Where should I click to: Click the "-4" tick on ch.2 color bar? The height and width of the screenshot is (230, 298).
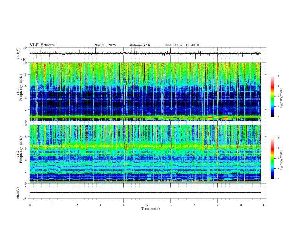click(x=277, y=148)
